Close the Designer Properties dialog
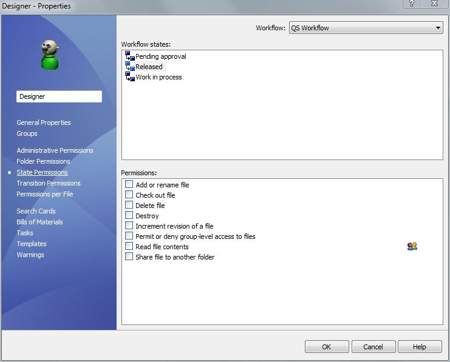The width and height of the screenshot is (450, 362). click(x=434, y=4)
